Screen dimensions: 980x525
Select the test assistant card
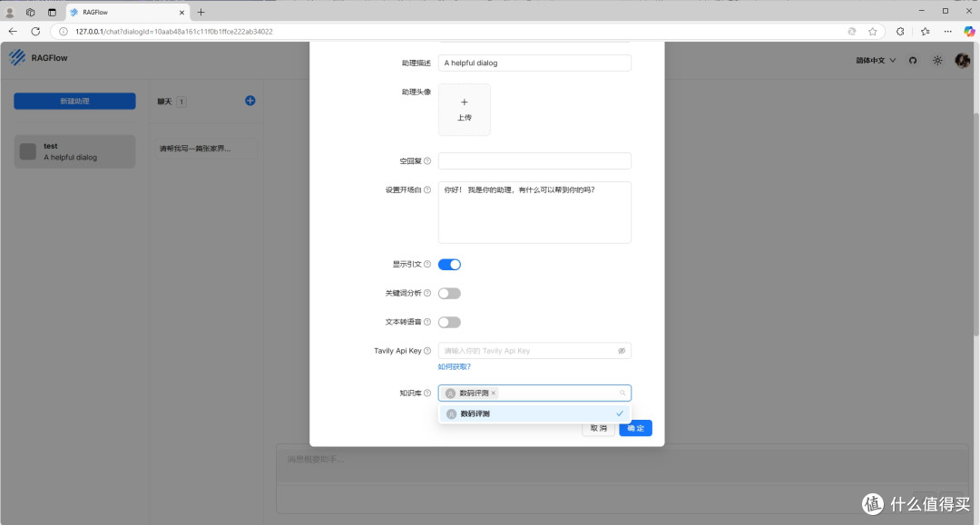pyautogui.click(x=74, y=151)
